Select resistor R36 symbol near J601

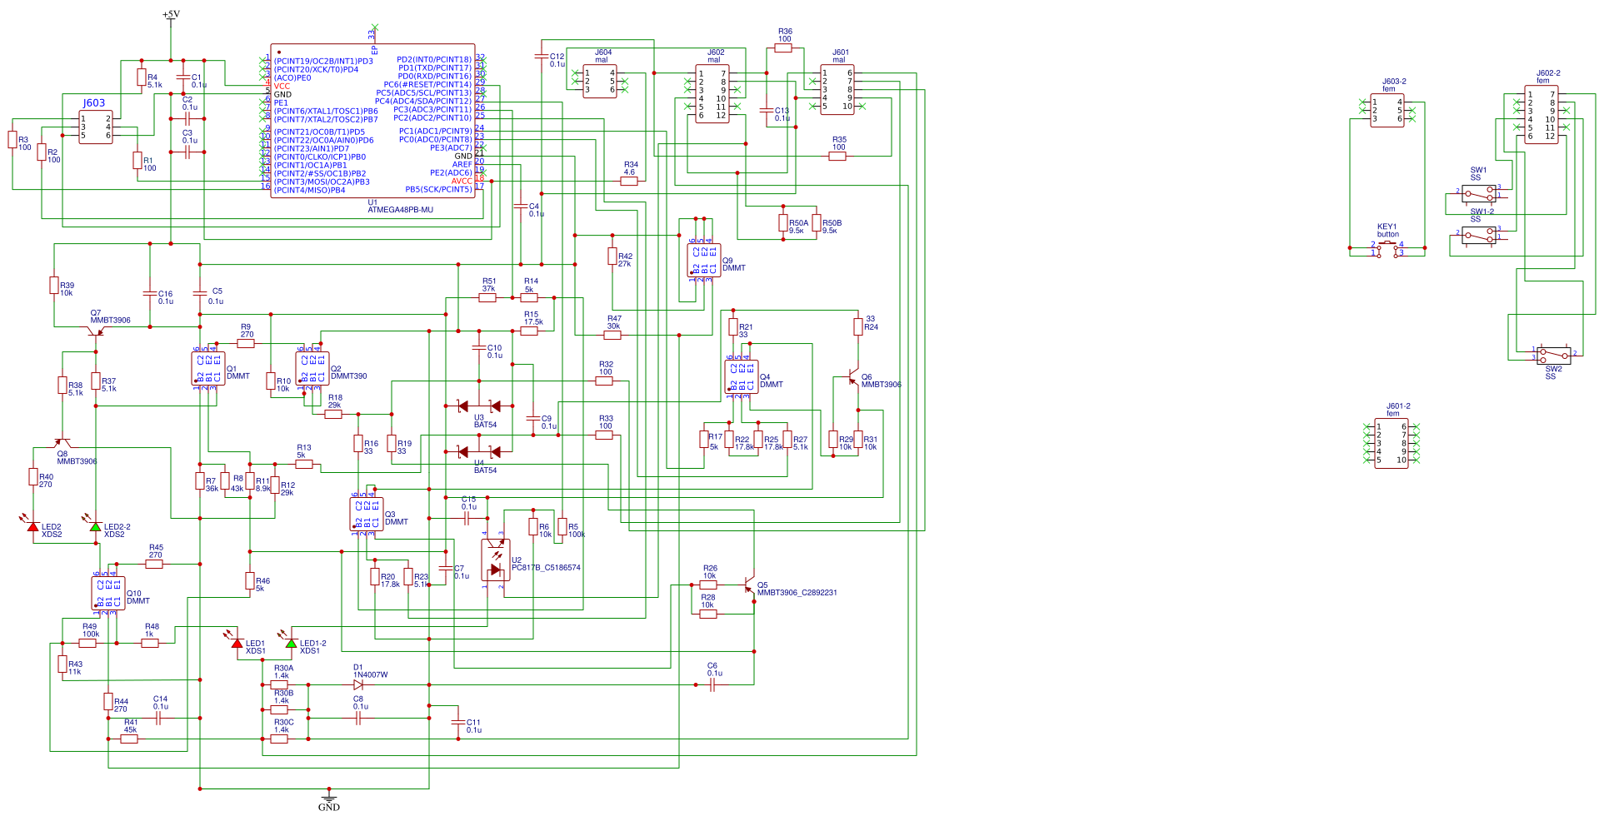click(783, 48)
